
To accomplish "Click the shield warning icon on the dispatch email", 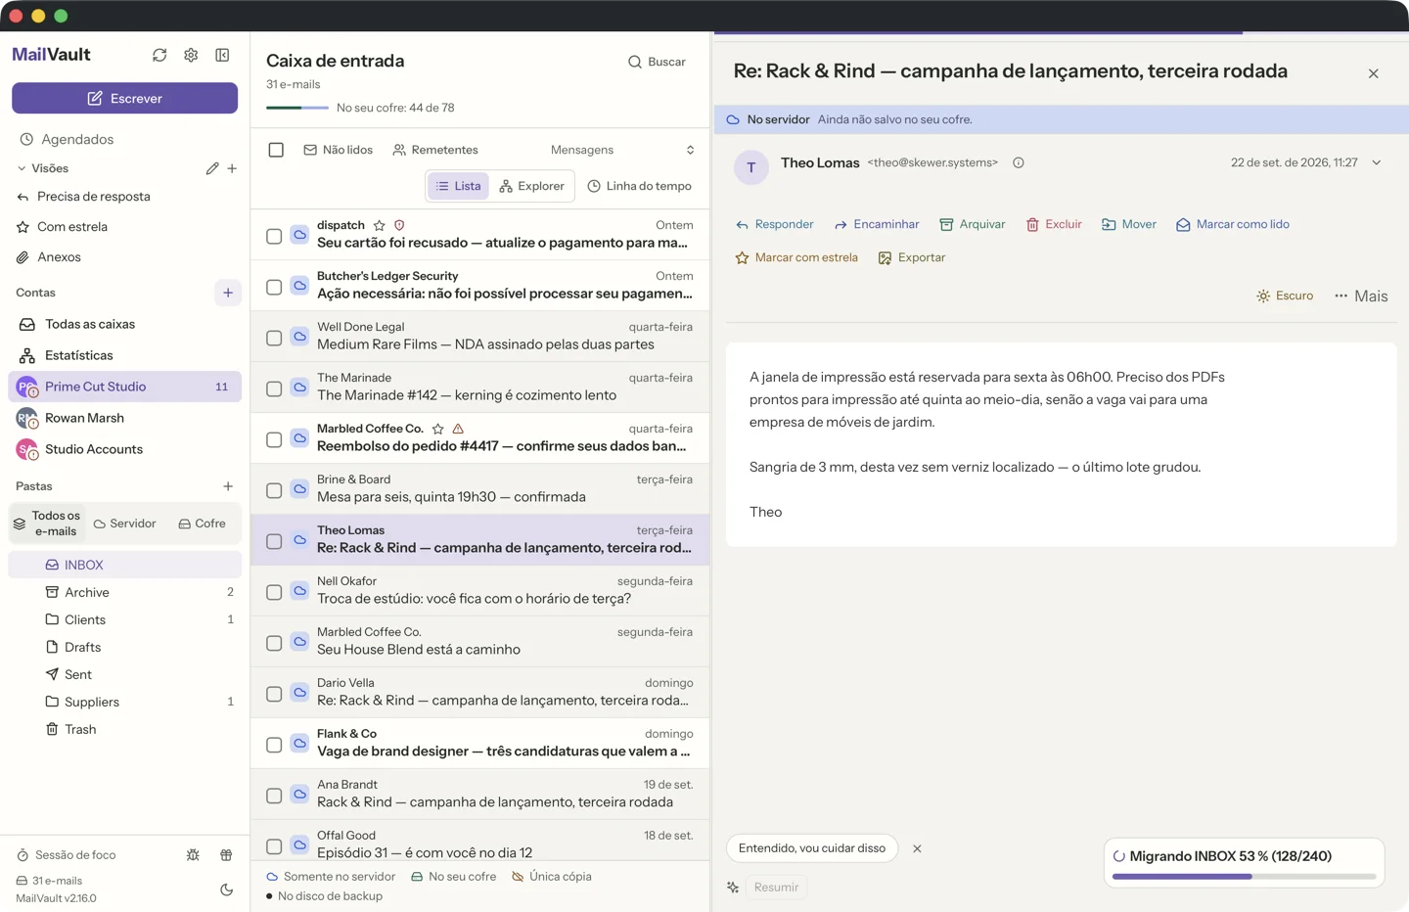I will [399, 225].
